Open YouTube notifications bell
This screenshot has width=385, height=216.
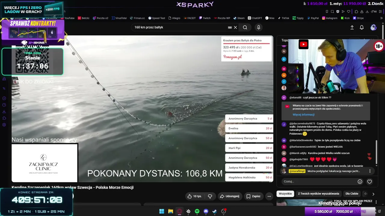362,27
